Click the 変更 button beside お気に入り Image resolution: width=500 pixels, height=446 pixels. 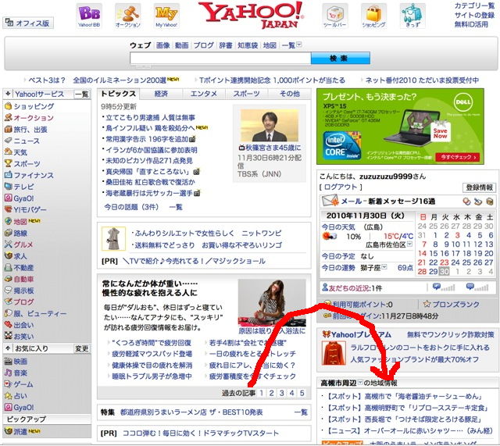tap(81, 348)
